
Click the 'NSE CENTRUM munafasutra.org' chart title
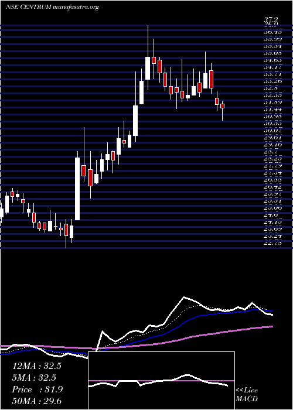point(52,7)
